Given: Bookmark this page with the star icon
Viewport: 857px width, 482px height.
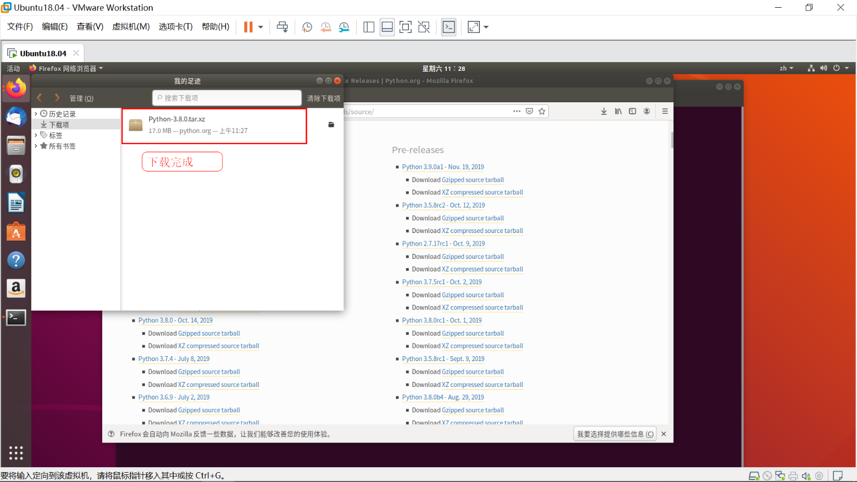Looking at the screenshot, I should (542, 111).
